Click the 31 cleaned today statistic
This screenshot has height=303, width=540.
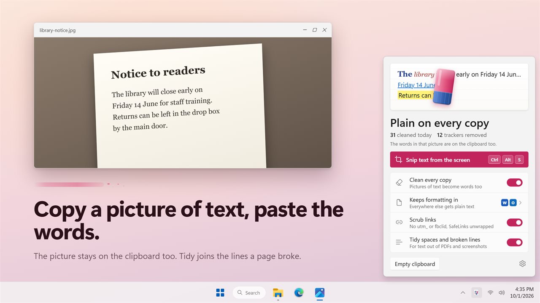411,135
